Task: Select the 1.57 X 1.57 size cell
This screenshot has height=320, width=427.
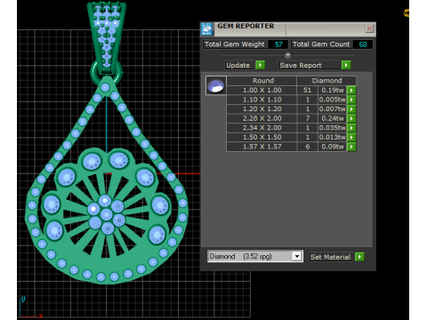Action: coord(262,147)
